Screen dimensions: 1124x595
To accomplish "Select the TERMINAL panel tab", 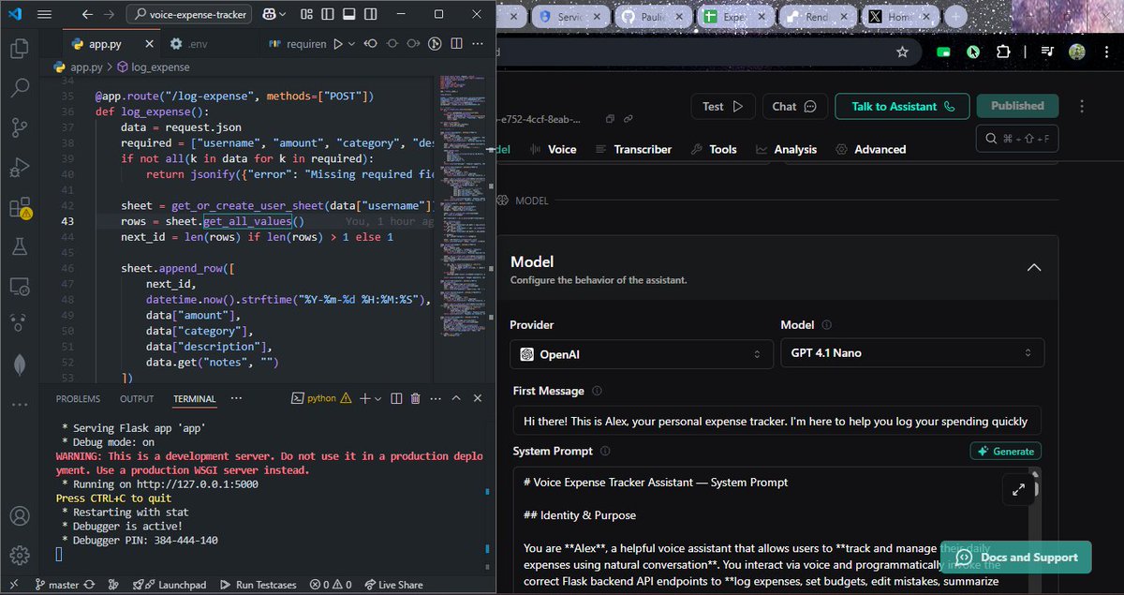I will point(194,398).
